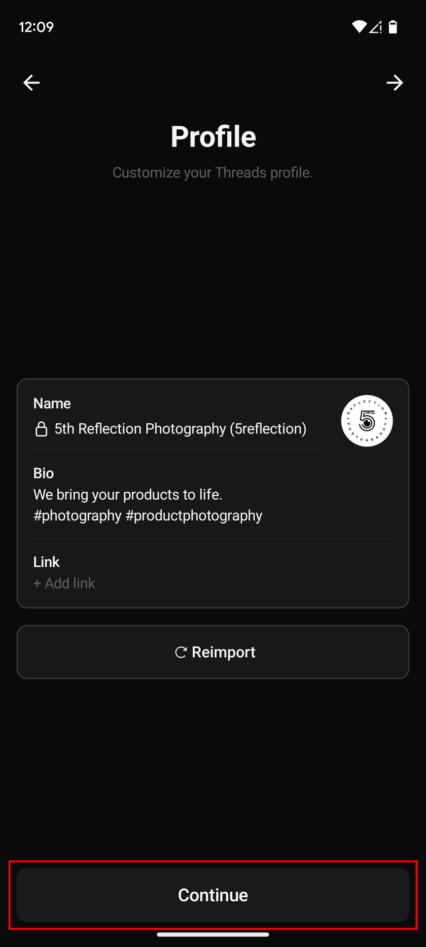Tap the "Customize your Threads profile" subtitle
The image size is (426, 947).
213,173
